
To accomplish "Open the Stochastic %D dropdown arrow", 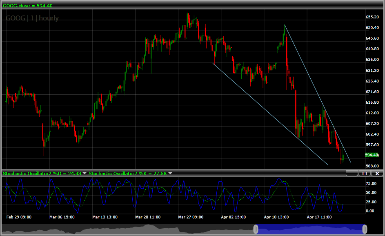I will 85,174.
